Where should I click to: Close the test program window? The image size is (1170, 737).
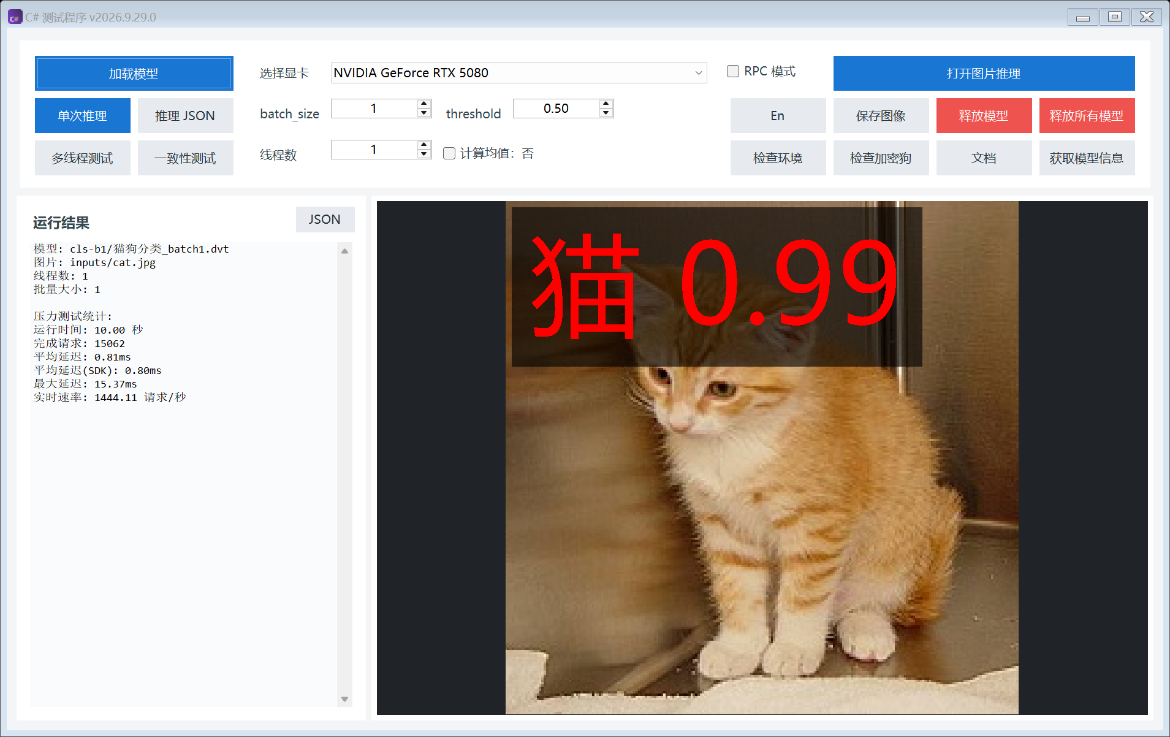1147,17
